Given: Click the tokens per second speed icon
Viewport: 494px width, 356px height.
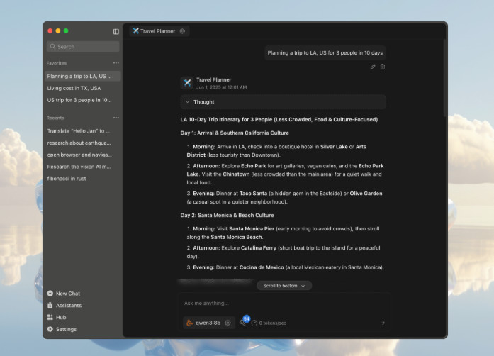Looking at the screenshot, I should (254, 323).
